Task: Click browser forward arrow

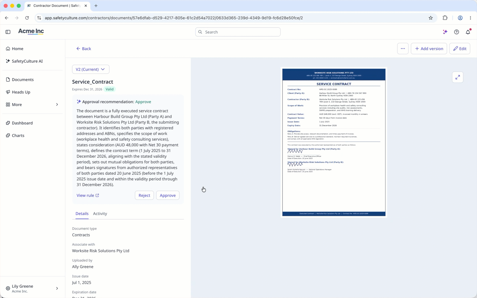Action: coord(17,18)
